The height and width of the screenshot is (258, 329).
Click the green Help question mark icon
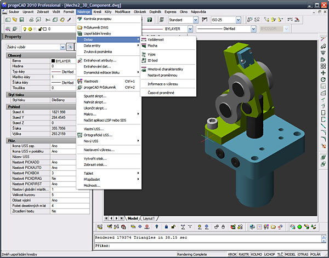(x=149, y=20)
